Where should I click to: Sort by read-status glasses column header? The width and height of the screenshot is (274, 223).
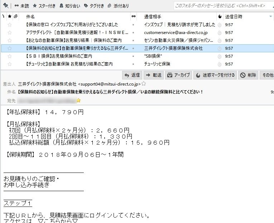[134, 16]
